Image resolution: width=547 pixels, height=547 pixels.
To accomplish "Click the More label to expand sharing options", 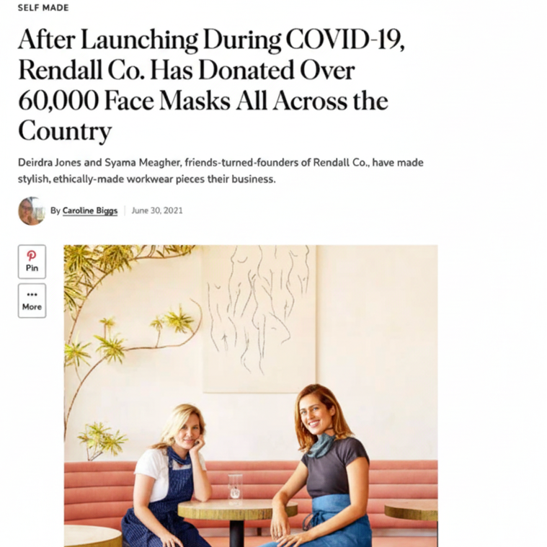I will (32, 306).
